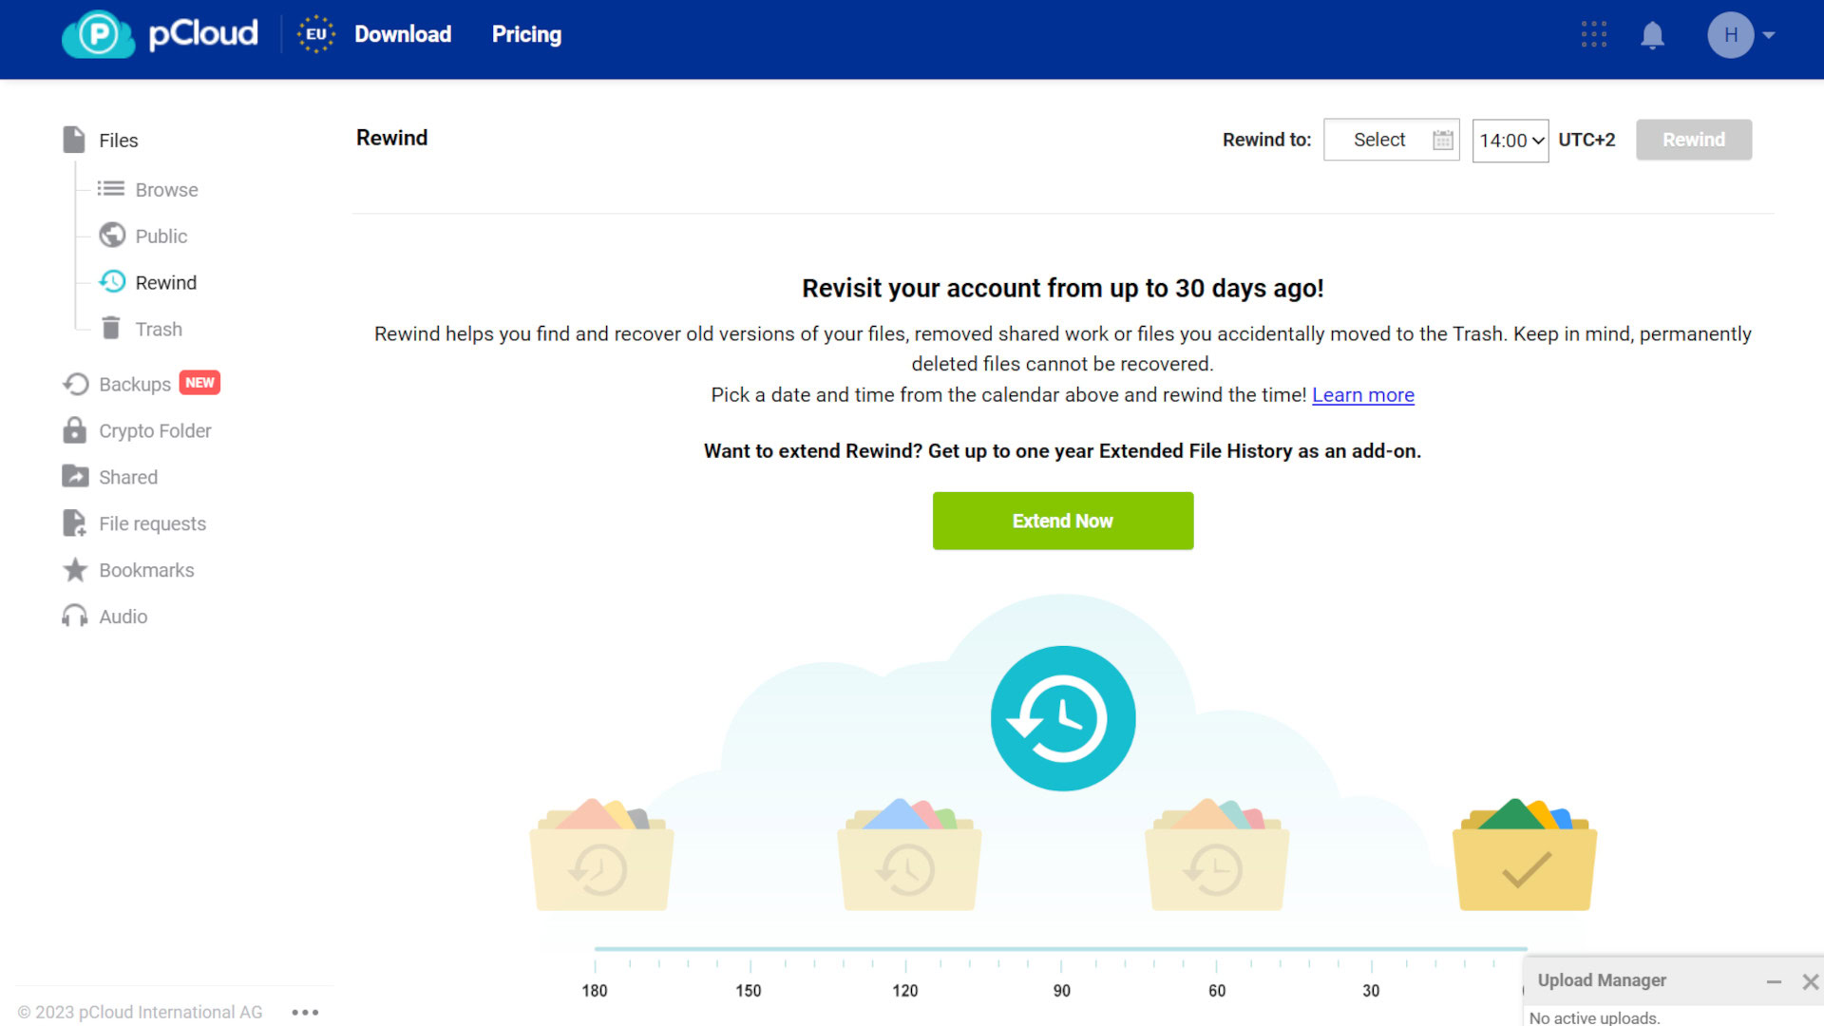Click the calendar icon in date field
Image resolution: width=1824 pixels, height=1026 pixels.
1442,140
